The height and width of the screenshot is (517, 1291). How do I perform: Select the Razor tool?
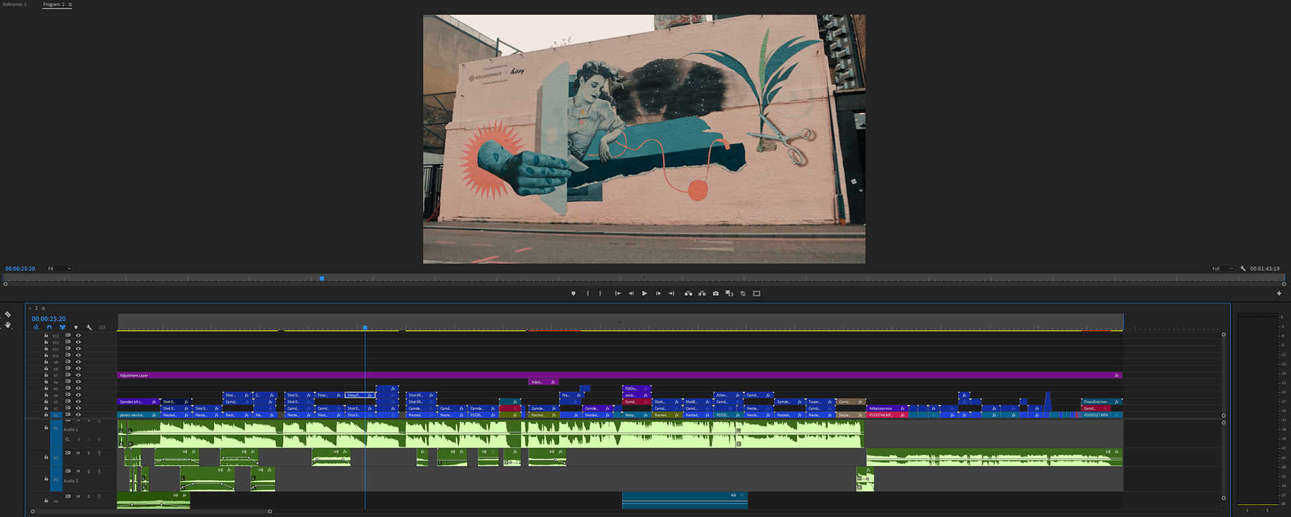(8, 314)
